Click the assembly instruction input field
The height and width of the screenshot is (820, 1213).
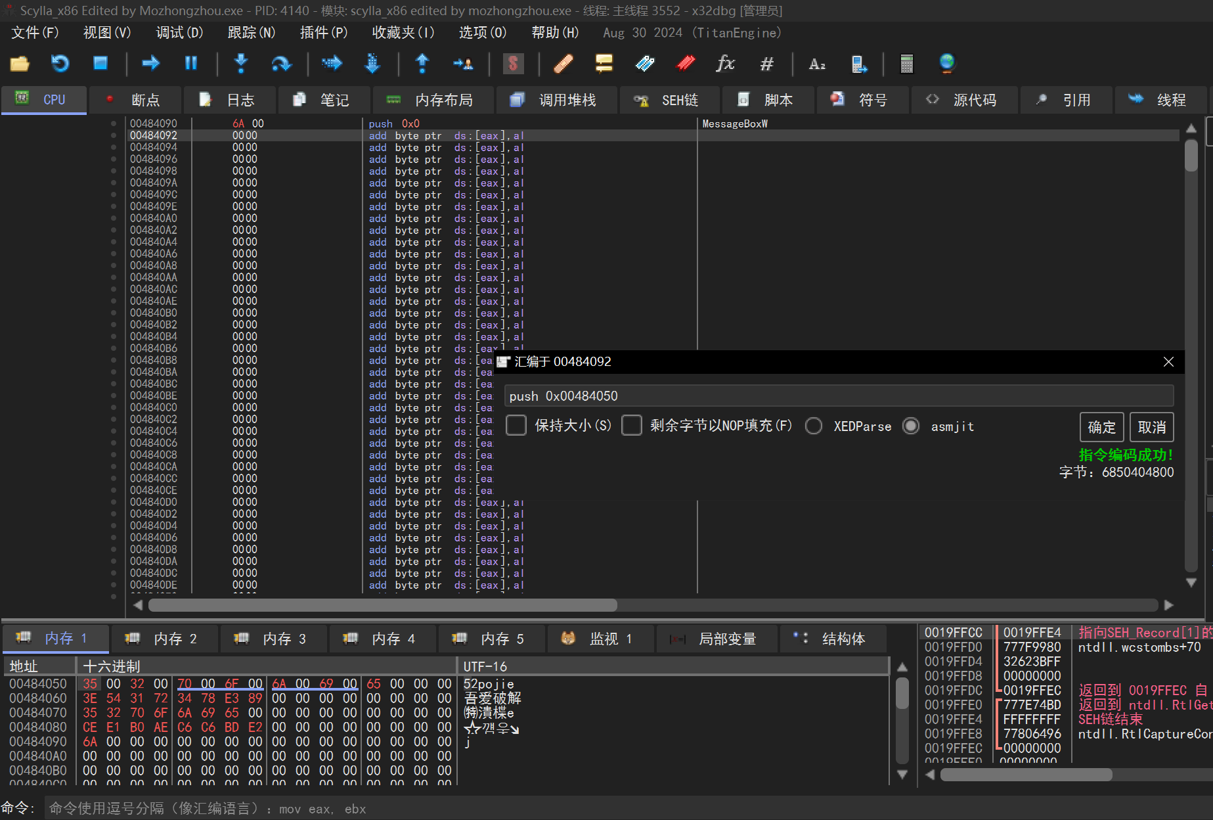[x=839, y=396]
